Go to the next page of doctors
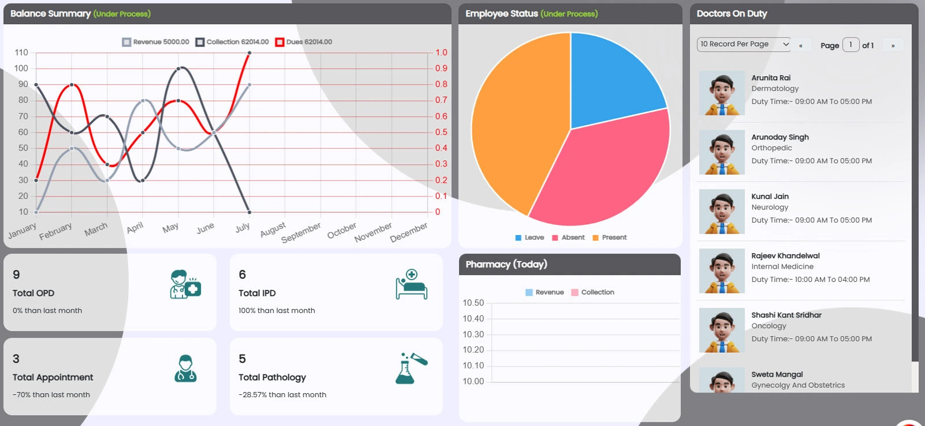The height and width of the screenshot is (426, 925). pyautogui.click(x=893, y=46)
